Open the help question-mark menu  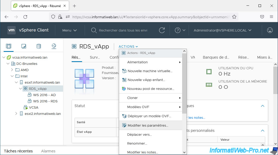point(180,30)
